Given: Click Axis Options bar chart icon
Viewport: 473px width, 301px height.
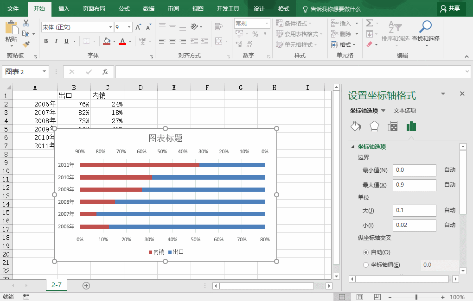Looking at the screenshot, I should 411,126.
